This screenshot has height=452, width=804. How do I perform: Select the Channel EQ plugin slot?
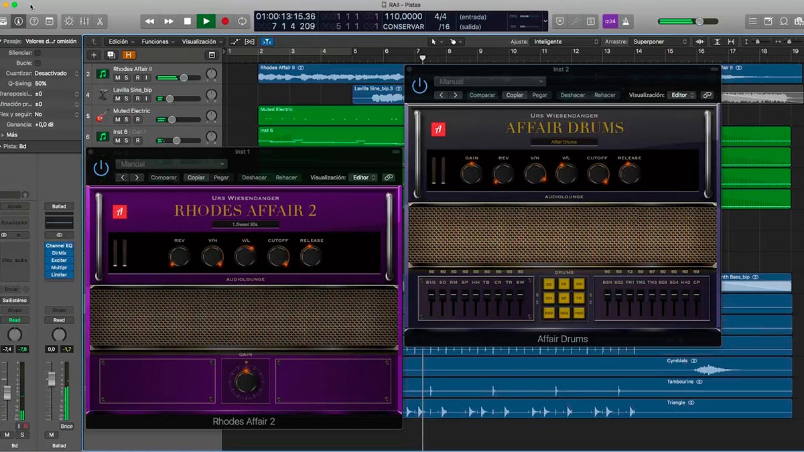59,246
